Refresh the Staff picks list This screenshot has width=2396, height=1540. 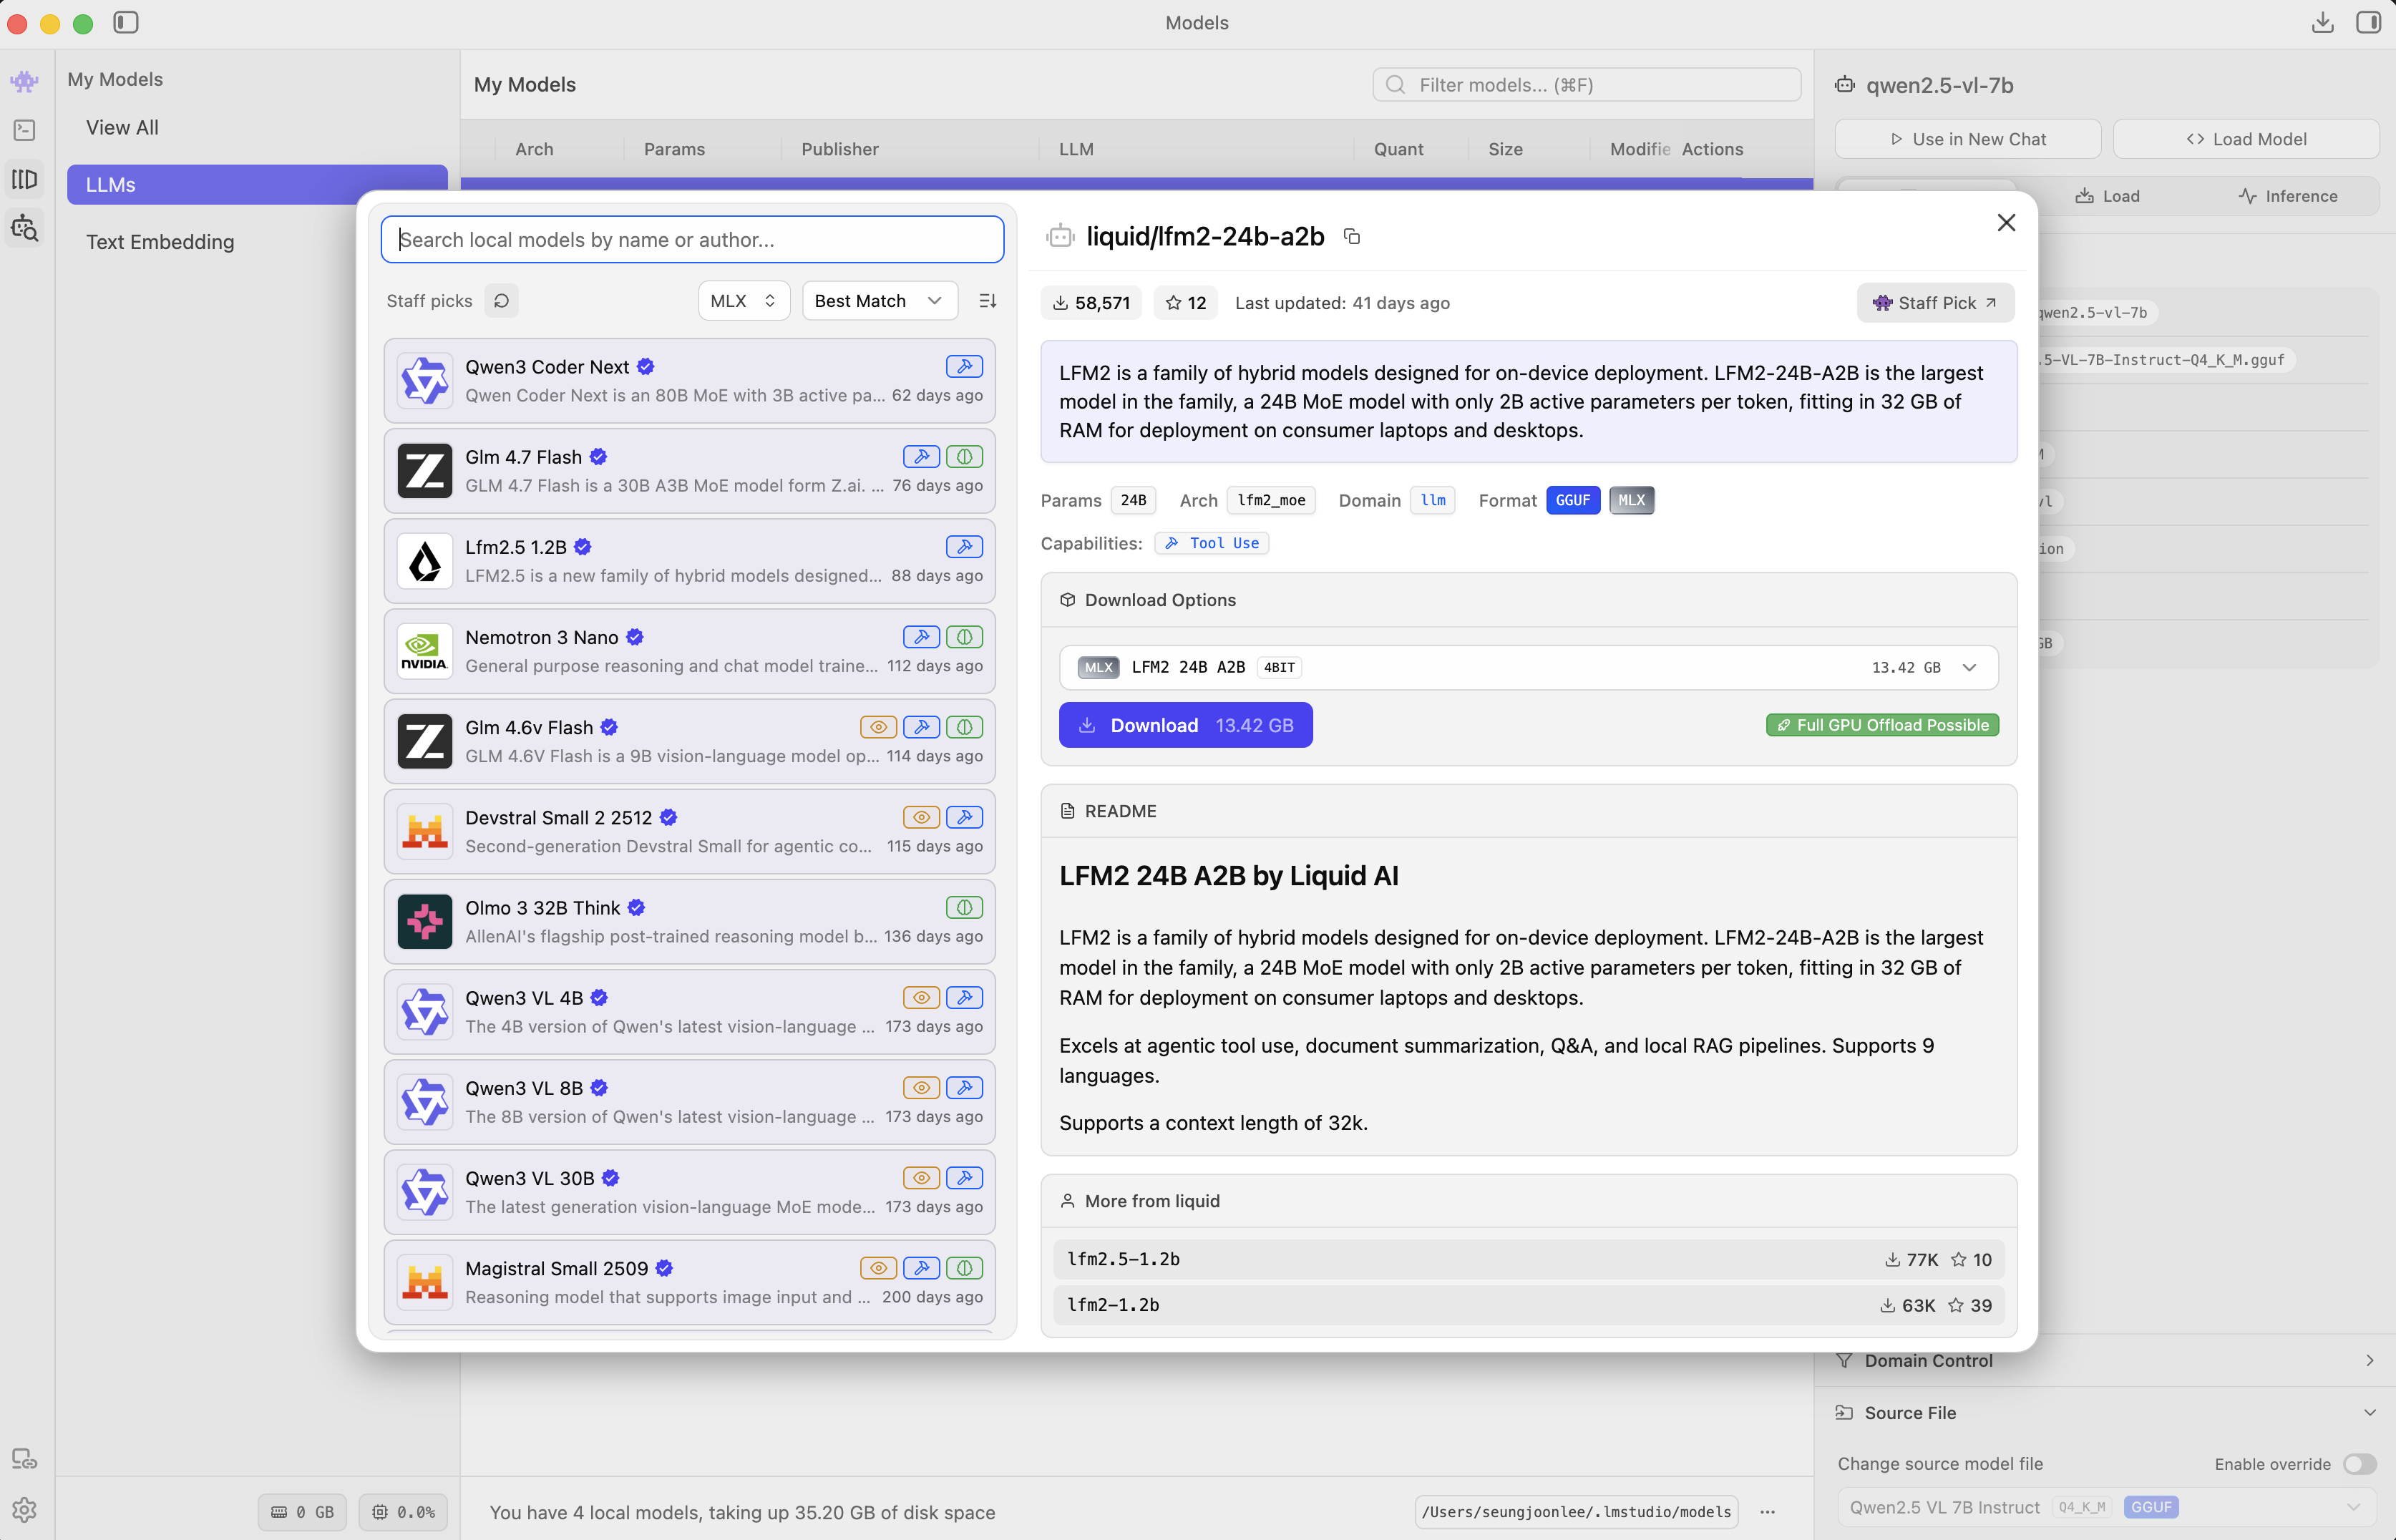coord(502,300)
